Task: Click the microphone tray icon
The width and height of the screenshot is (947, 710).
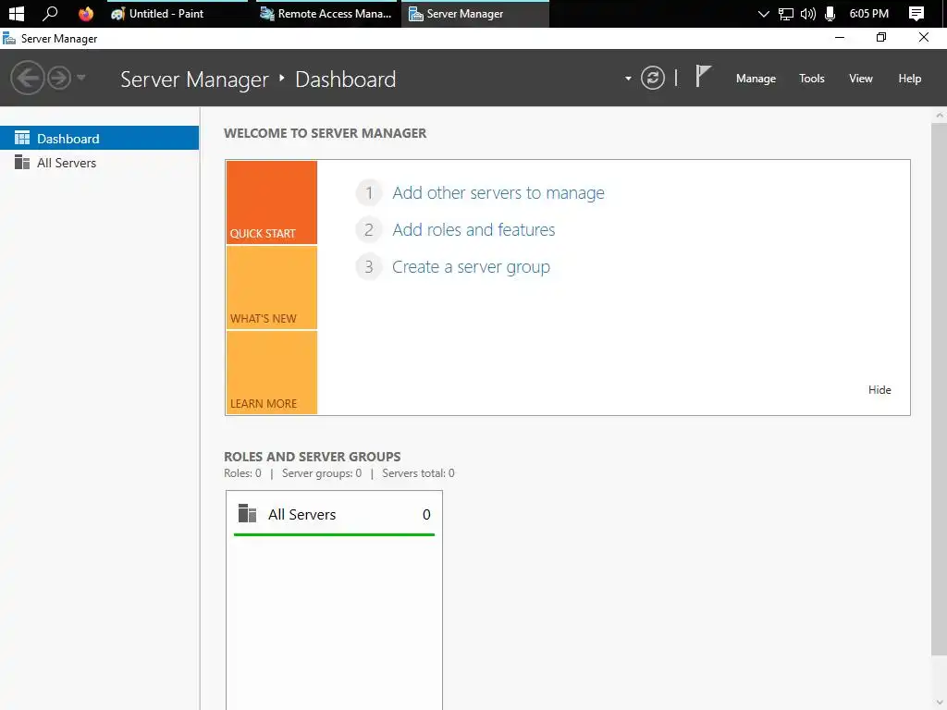Action: coord(830,13)
